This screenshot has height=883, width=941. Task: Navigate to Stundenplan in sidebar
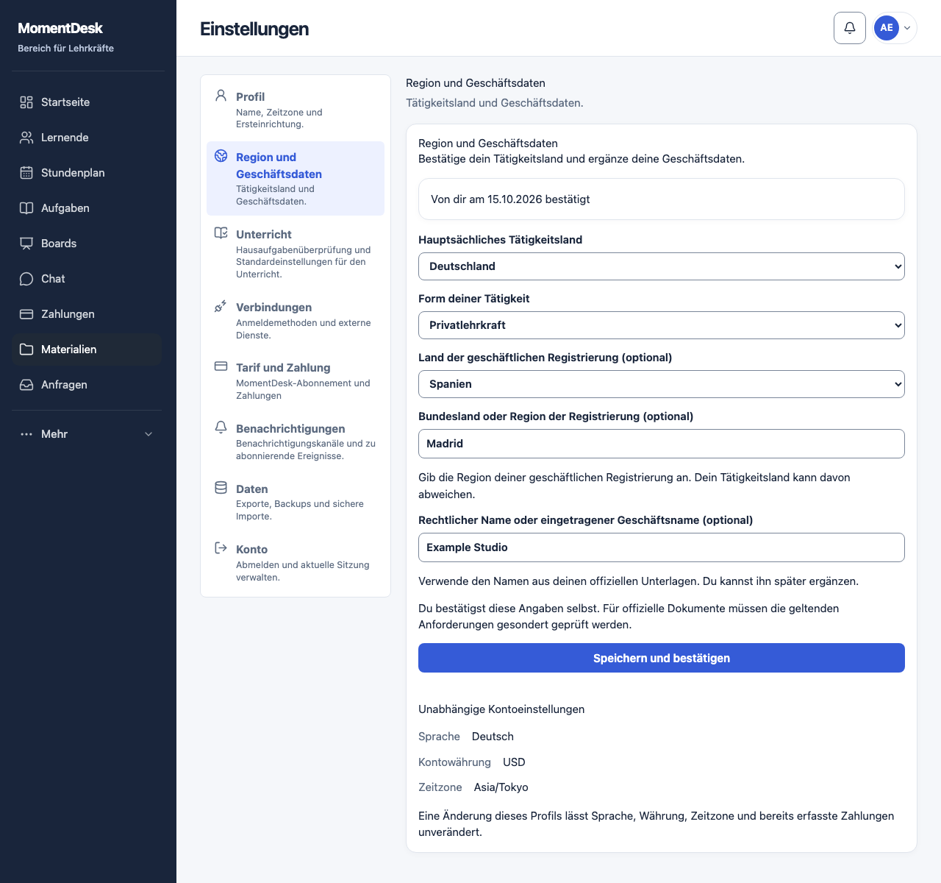click(87, 173)
